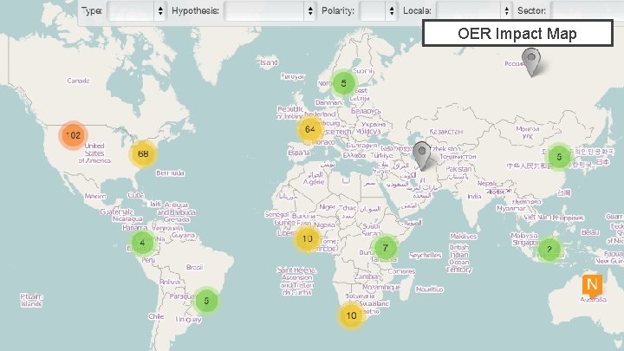Open the Locale filter dropdown
The width and height of the screenshot is (624, 351).
click(474, 10)
